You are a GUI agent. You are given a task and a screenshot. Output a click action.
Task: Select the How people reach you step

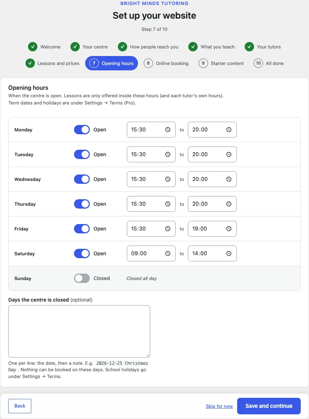tap(148, 47)
